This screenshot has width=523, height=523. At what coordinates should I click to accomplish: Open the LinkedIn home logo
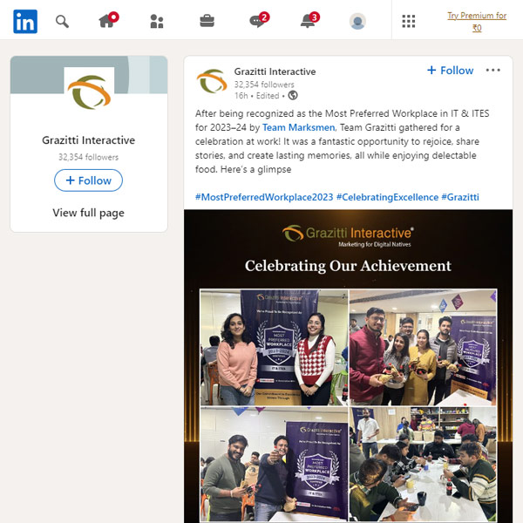click(x=25, y=22)
